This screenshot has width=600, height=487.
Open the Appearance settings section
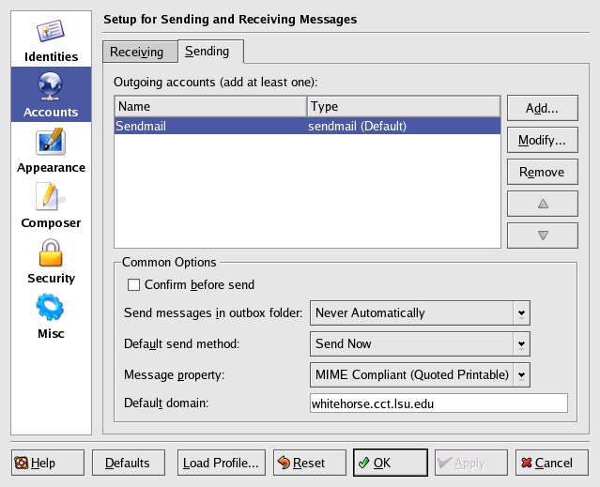[x=51, y=150]
